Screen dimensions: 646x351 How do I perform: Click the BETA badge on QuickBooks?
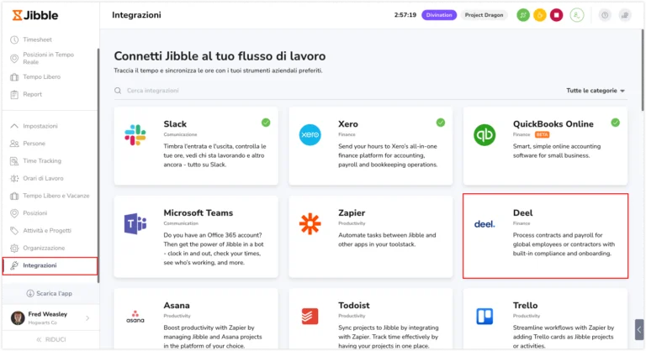542,134
